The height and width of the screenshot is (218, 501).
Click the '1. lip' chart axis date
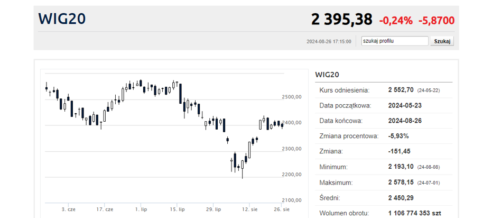pos(141,210)
